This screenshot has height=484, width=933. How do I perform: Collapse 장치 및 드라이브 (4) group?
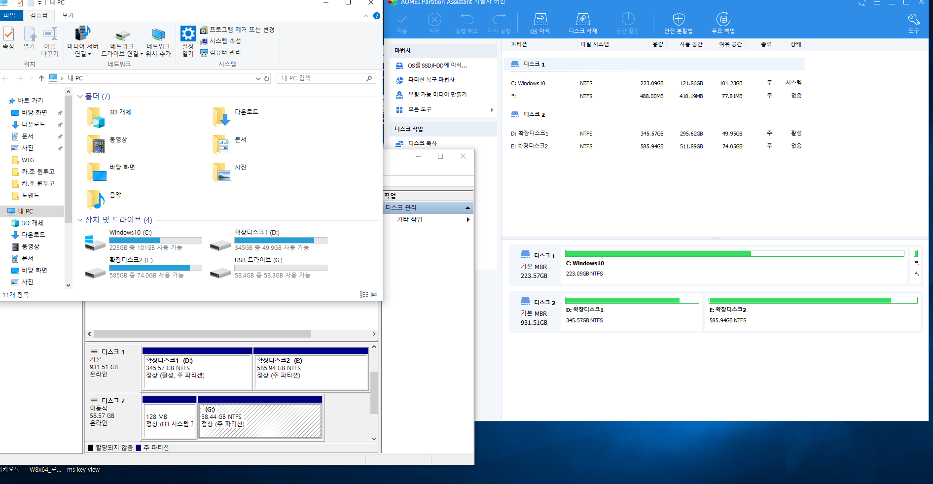tap(80, 220)
